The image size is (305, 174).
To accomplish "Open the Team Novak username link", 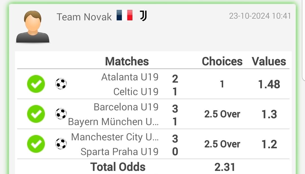I will [84, 17].
